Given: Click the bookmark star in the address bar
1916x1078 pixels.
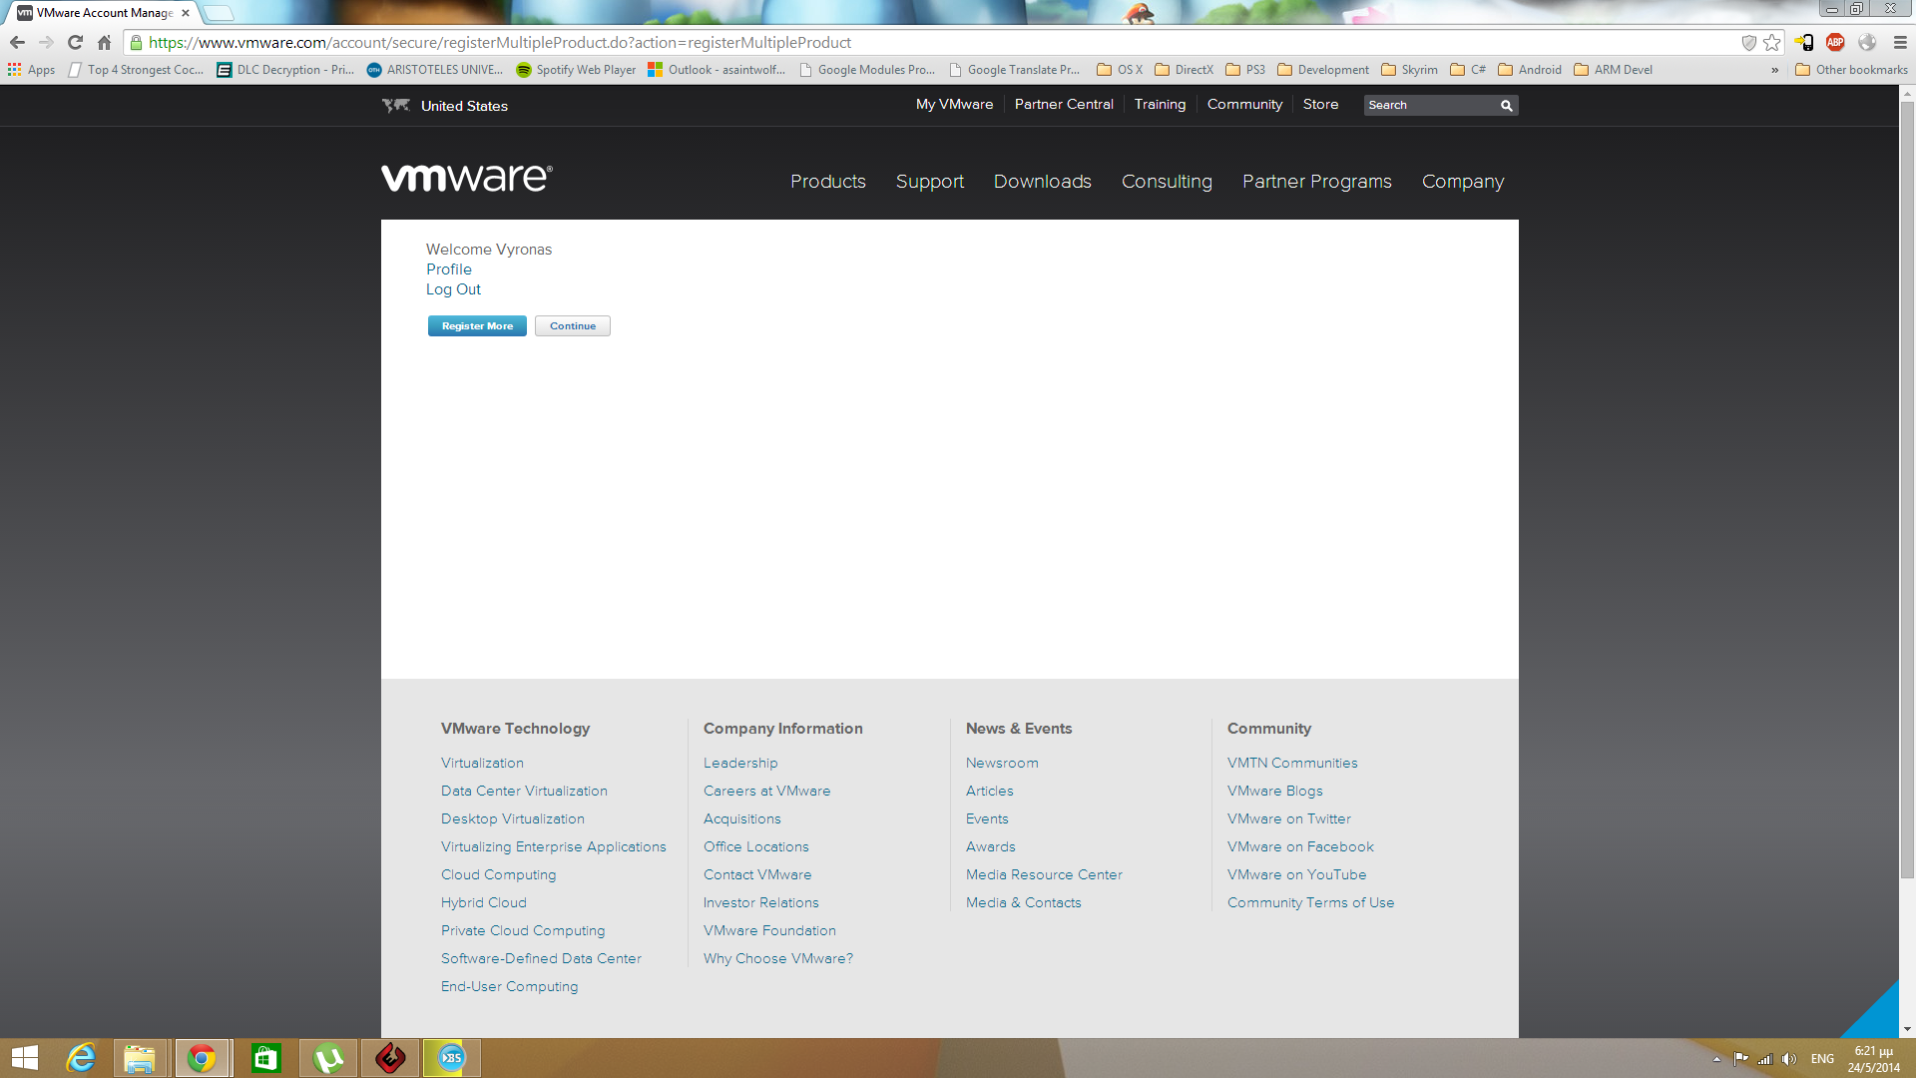Looking at the screenshot, I should pos(1772,42).
